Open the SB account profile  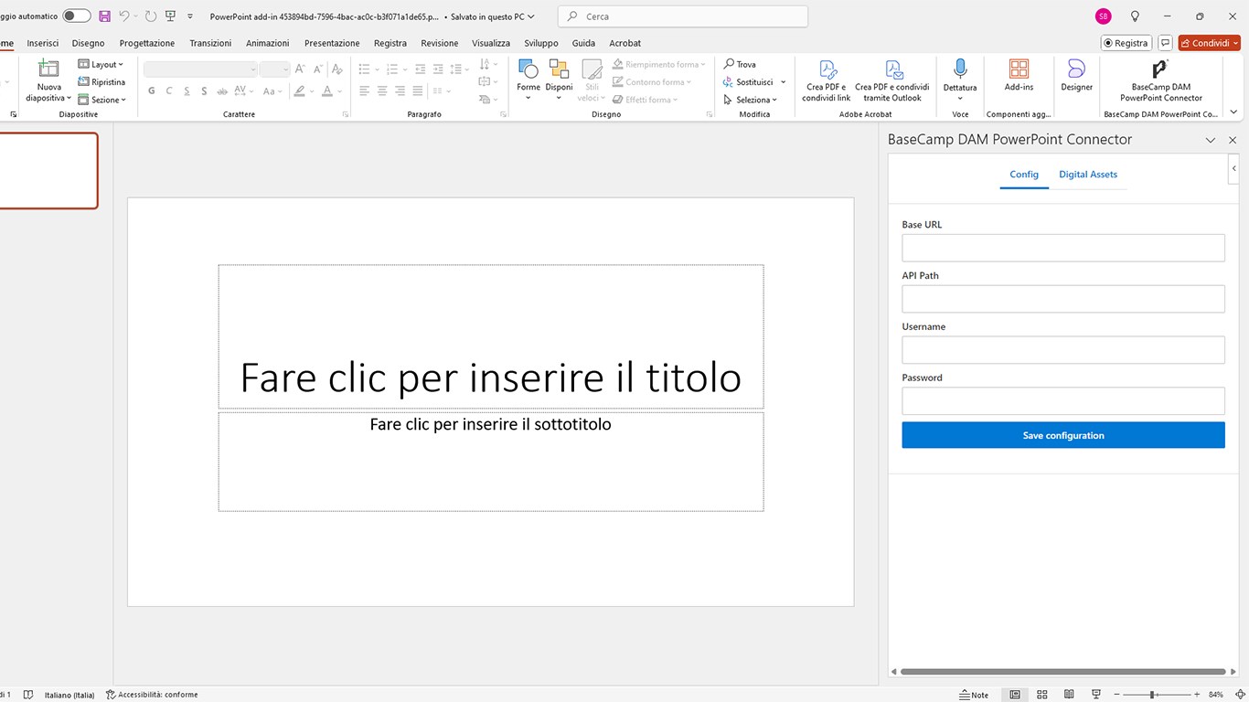click(x=1104, y=16)
